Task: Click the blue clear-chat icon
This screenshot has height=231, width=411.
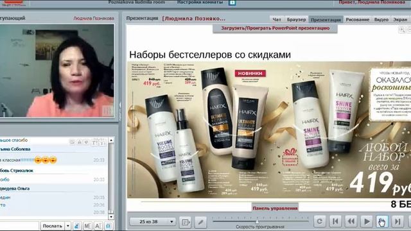Action: point(77,226)
